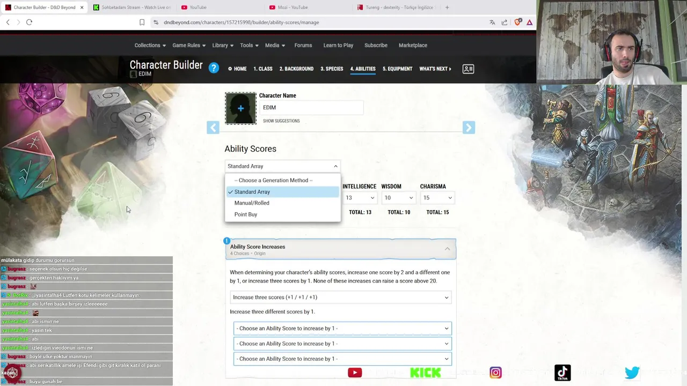
Task: Select the Choose a Generation Method placeholder option
Action: point(282,180)
